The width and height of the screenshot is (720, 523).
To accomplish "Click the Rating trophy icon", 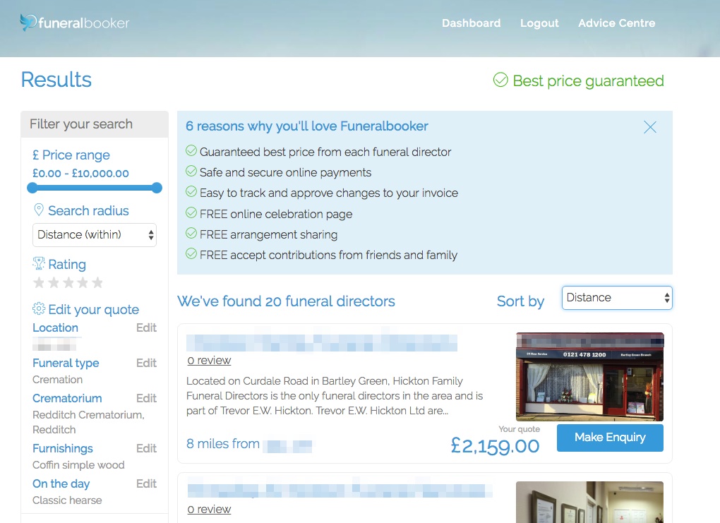I will [39, 263].
